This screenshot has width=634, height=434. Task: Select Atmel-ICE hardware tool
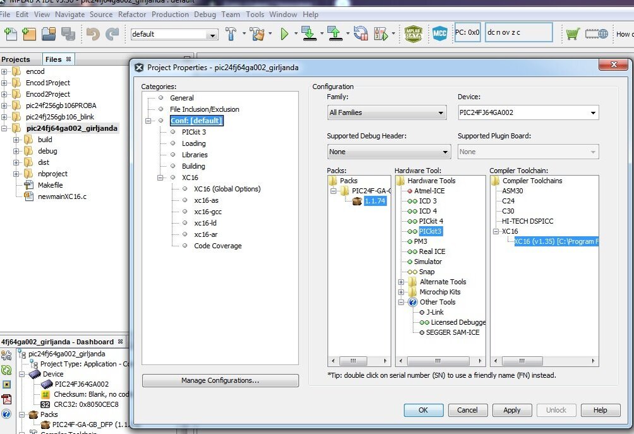429,191
